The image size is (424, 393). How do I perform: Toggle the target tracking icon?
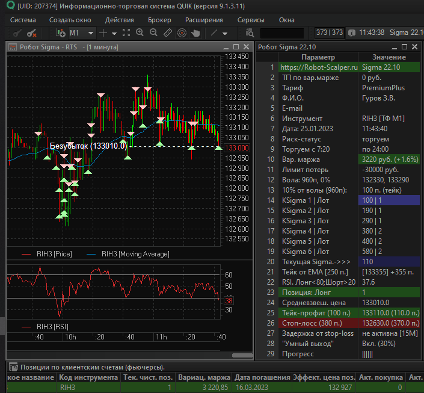pos(182,33)
